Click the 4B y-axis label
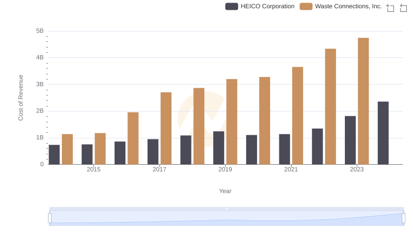 pyautogui.click(x=40, y=58)
